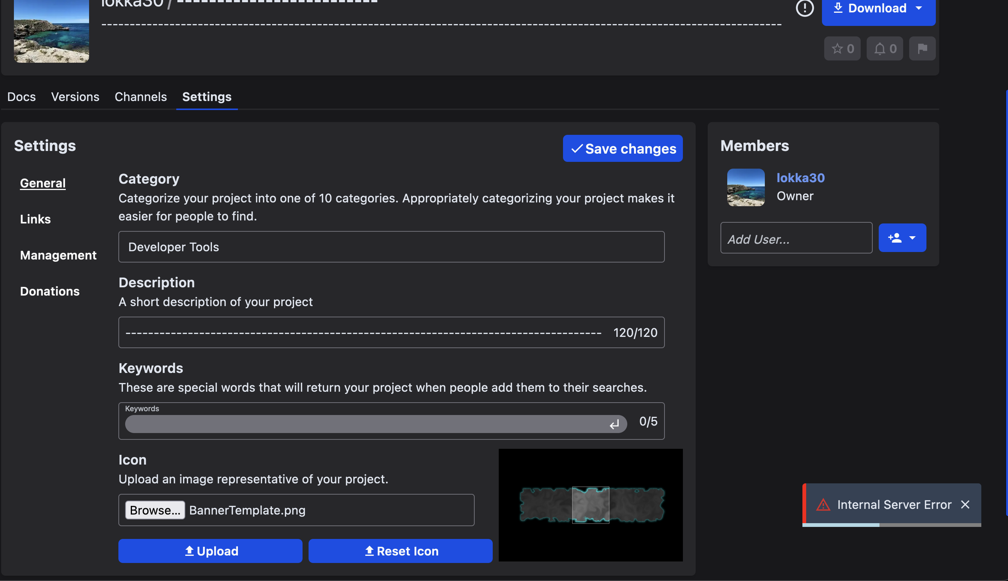Viewport: 1008px width, 581px height.
Task: Click the add member person icon
Action: [894, 238]
